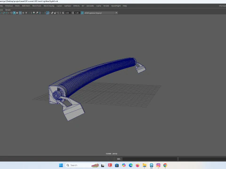This screenshot has height=169, width=226.
Task: Open the Help menu
Action: click(x=125, y=6)
